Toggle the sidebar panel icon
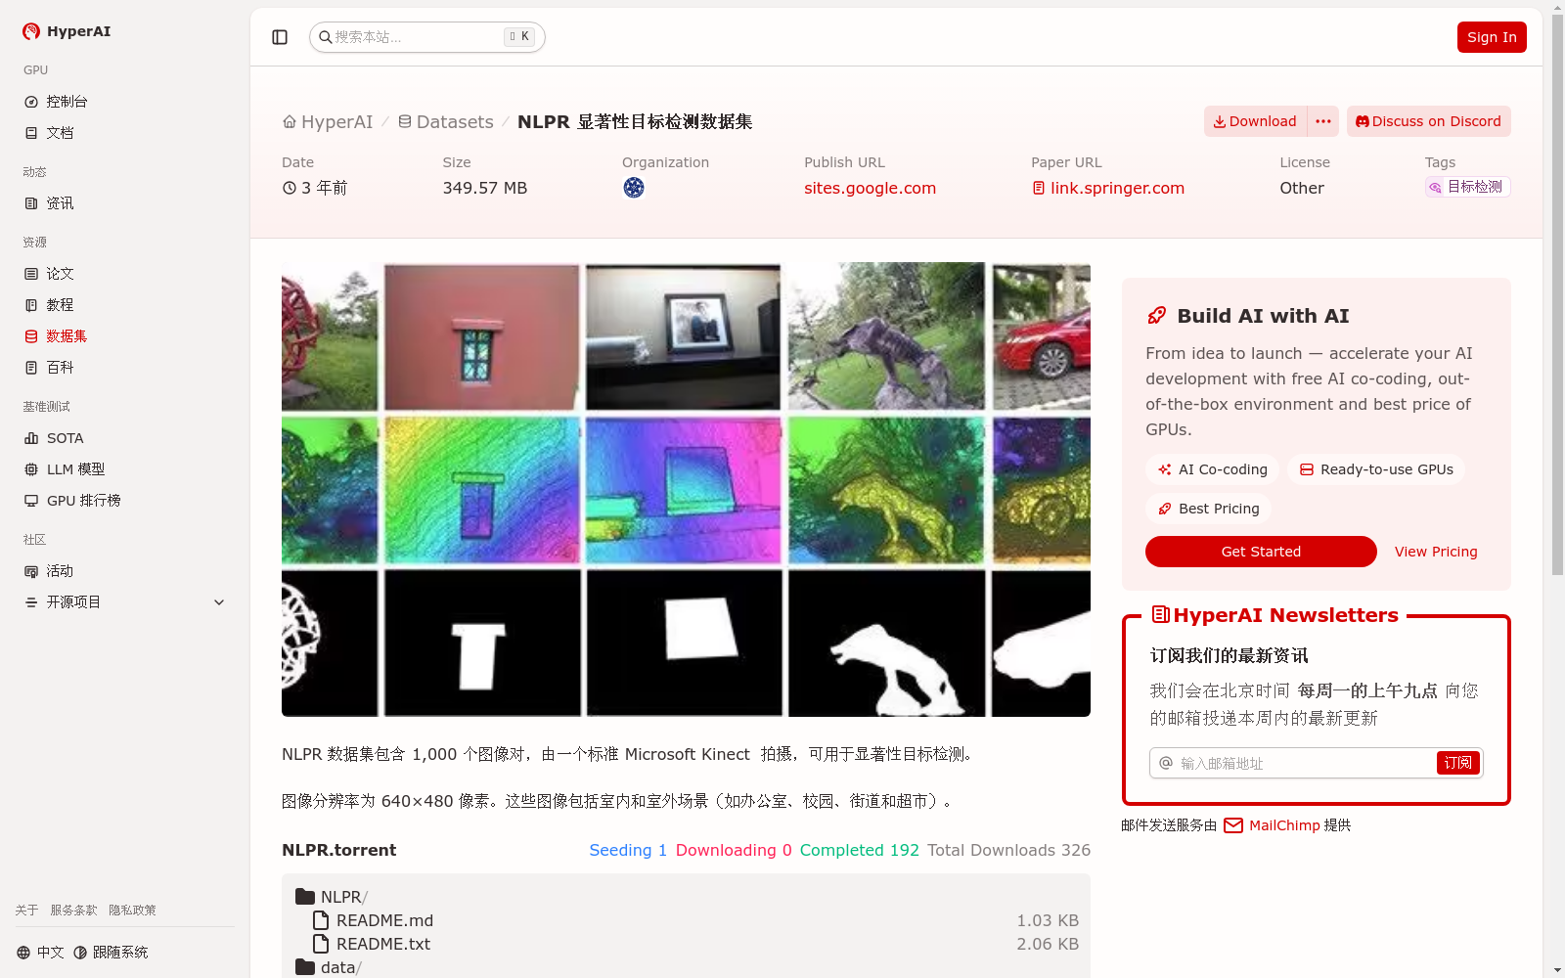 tap(280, 37)
